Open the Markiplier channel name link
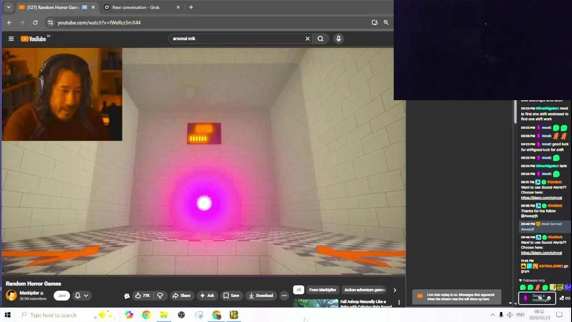 pyautogui.click(x=29, y=293)
